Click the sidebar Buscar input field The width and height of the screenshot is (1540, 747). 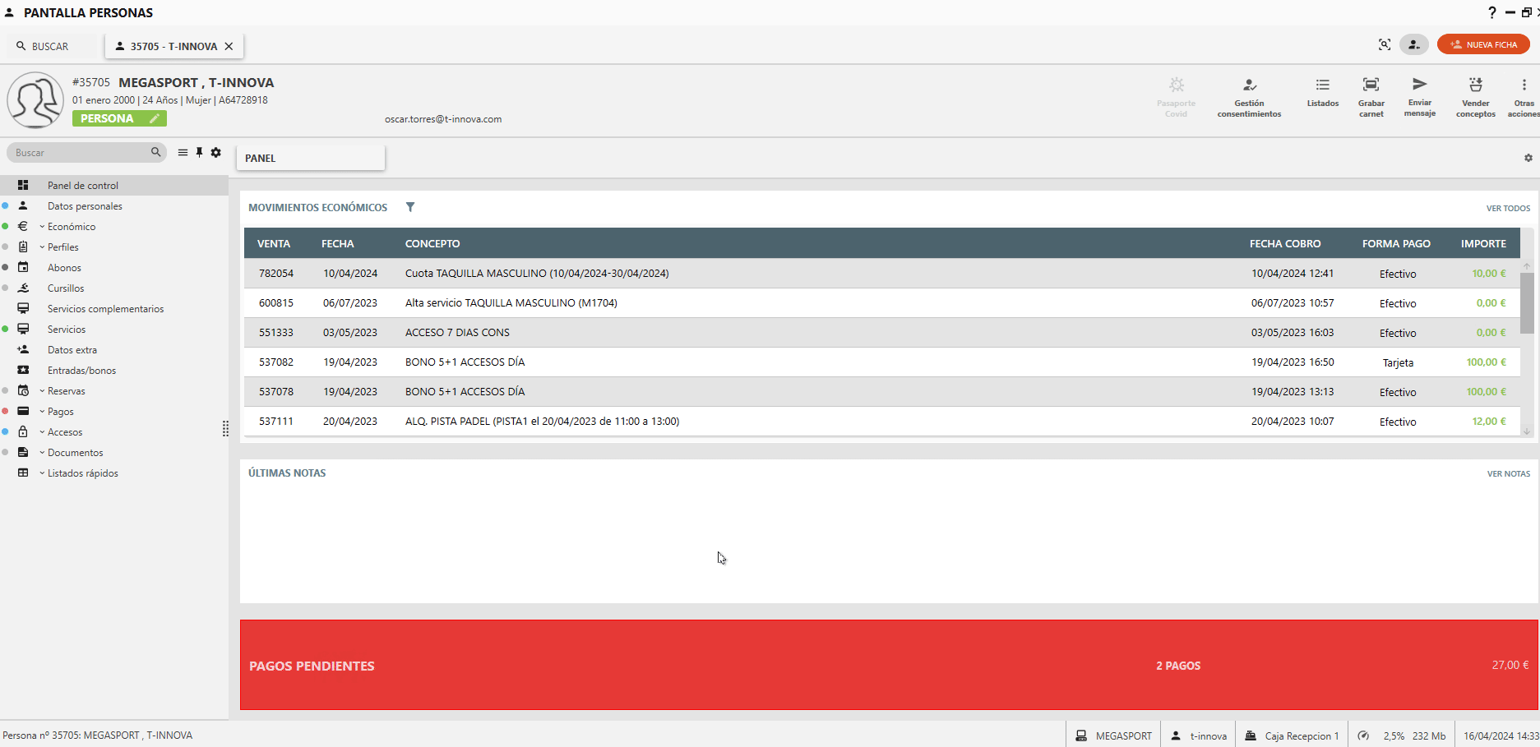[86, 152]
